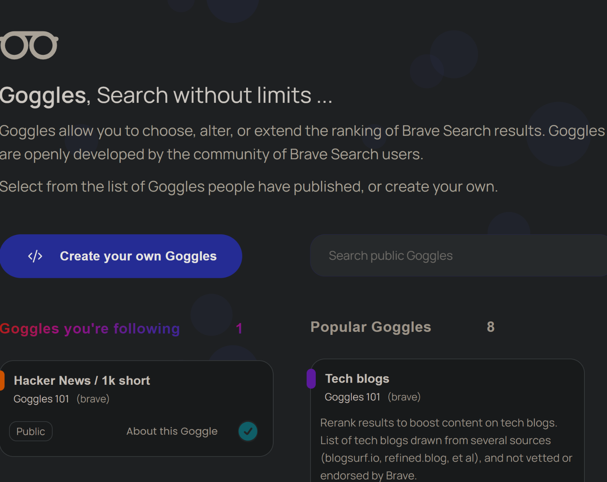The width and height of the screenshot is (607, 482).
Task: Click the Public badge on Hacker News card
Action: tap(31, 431)
